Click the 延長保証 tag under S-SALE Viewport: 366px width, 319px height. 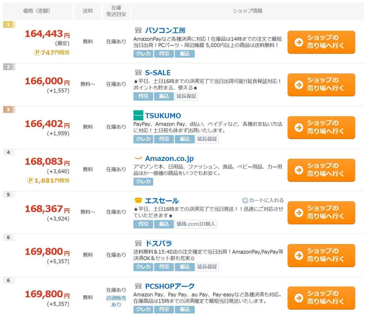(186, 96)
